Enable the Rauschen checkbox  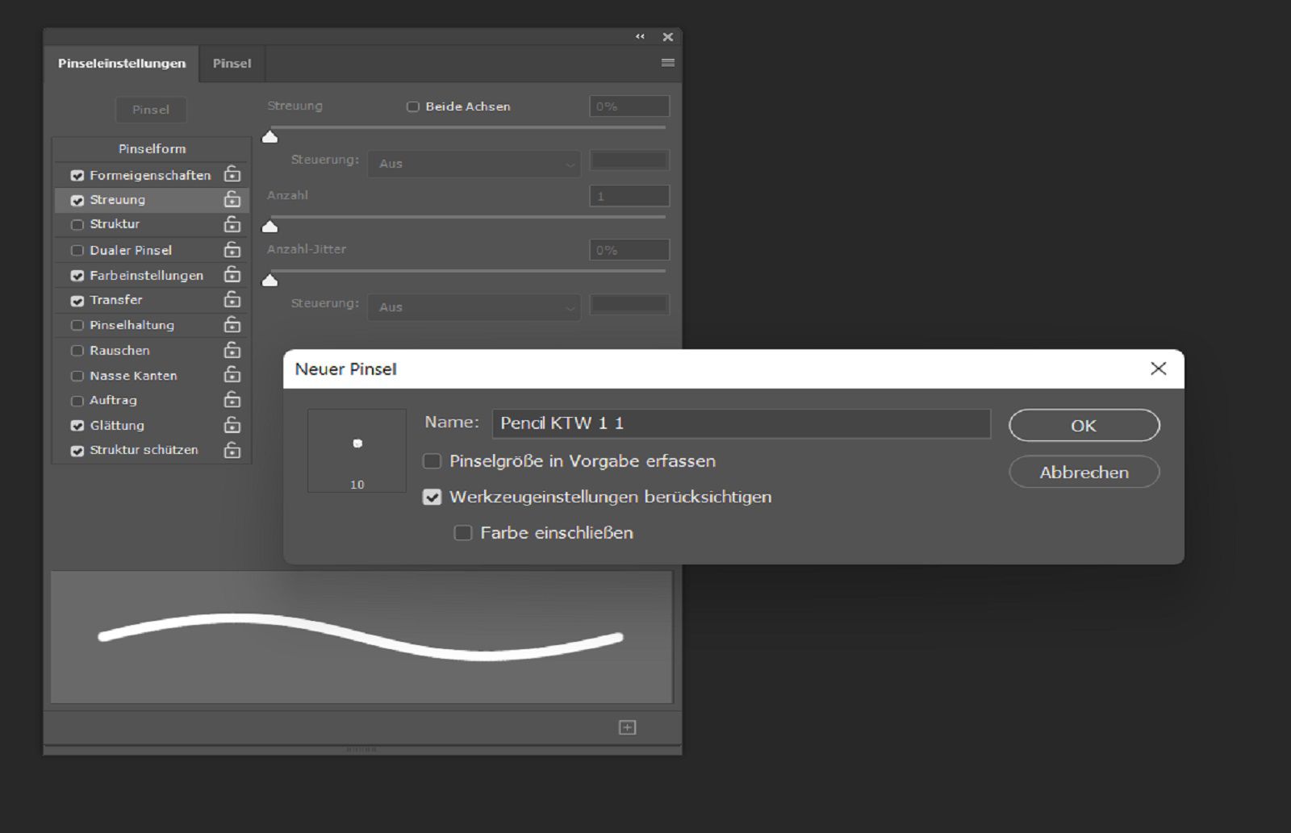[77, 351]
